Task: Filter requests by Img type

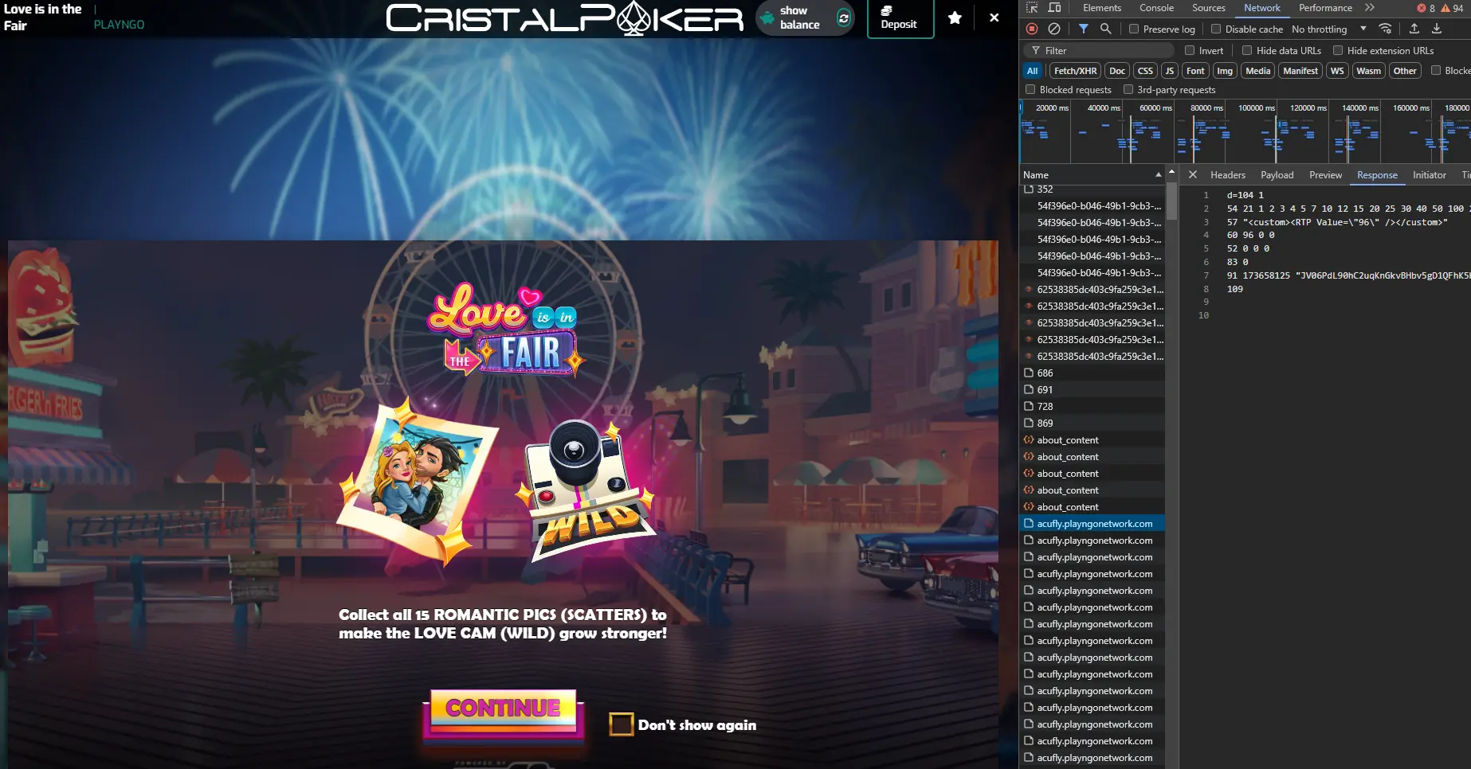Action: click(x=1225, y=71)
